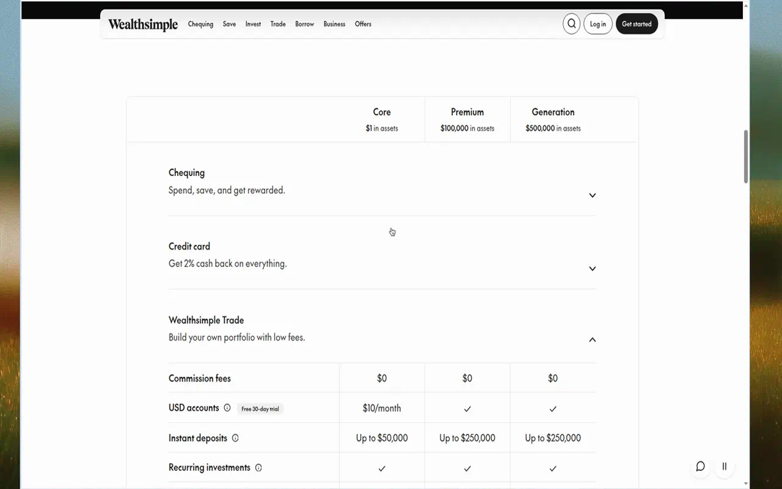The width and height of the screenshot is (782, 489).
Task: Click the $1 in assets text
Action: click(382, 128)
